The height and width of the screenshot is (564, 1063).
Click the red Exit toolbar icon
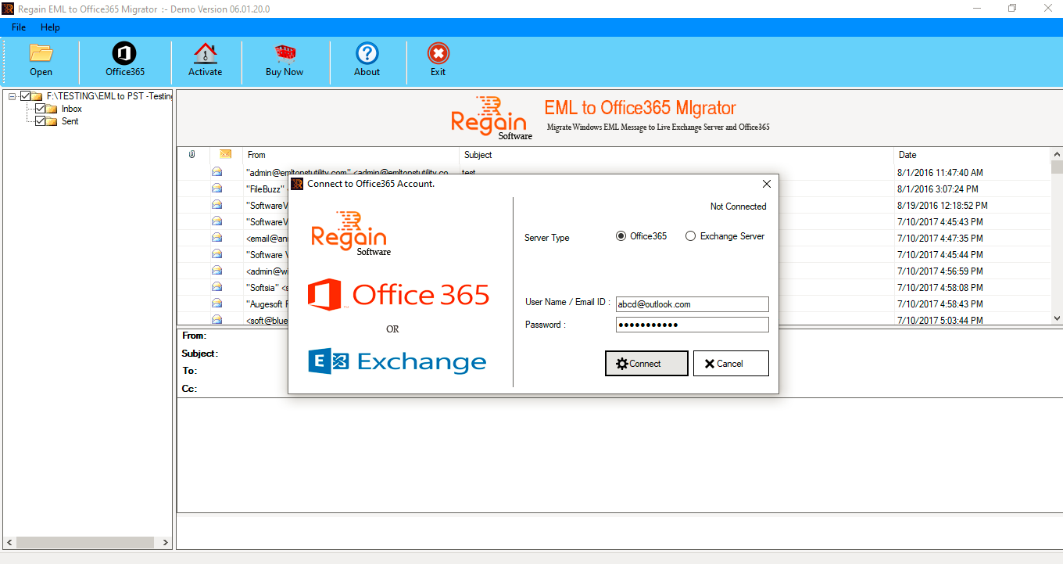438,53
